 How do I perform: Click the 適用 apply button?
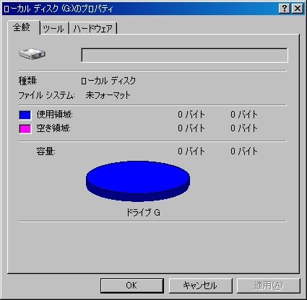pyautogui.click(x=269, y=286)
